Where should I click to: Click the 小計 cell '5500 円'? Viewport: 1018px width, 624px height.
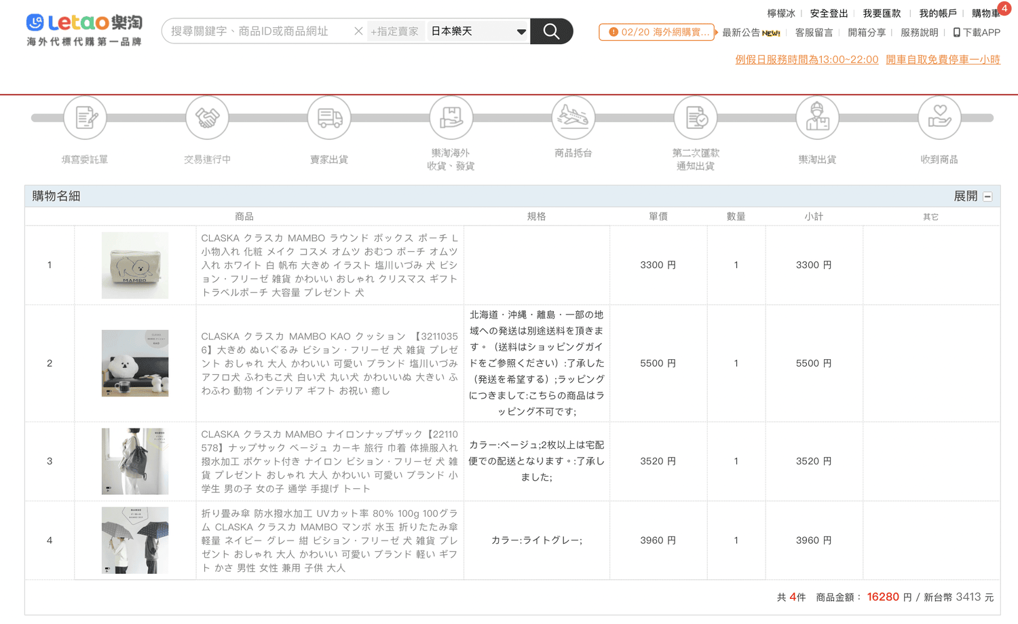coord(814,363)
